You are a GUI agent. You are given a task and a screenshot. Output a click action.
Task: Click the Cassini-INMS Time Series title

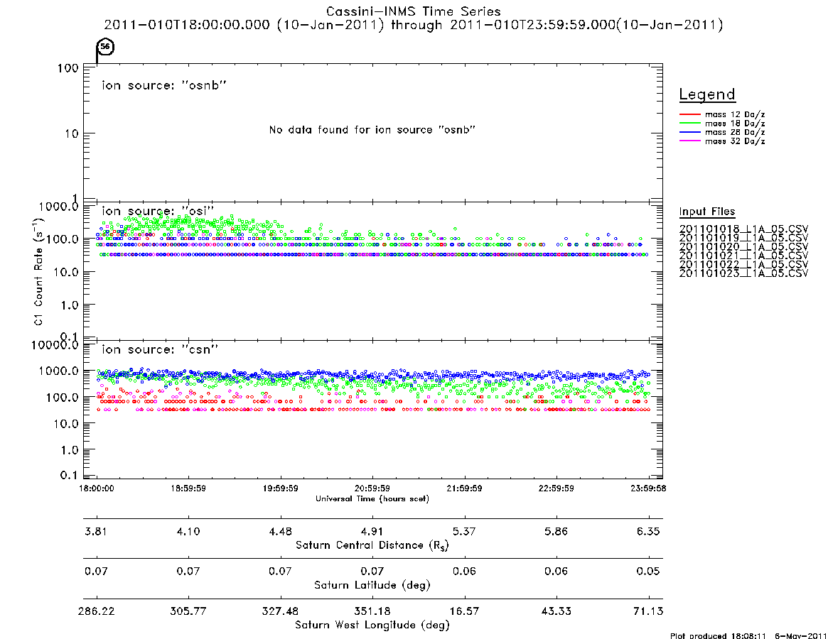pyautogui.click(x=414, y=11)
